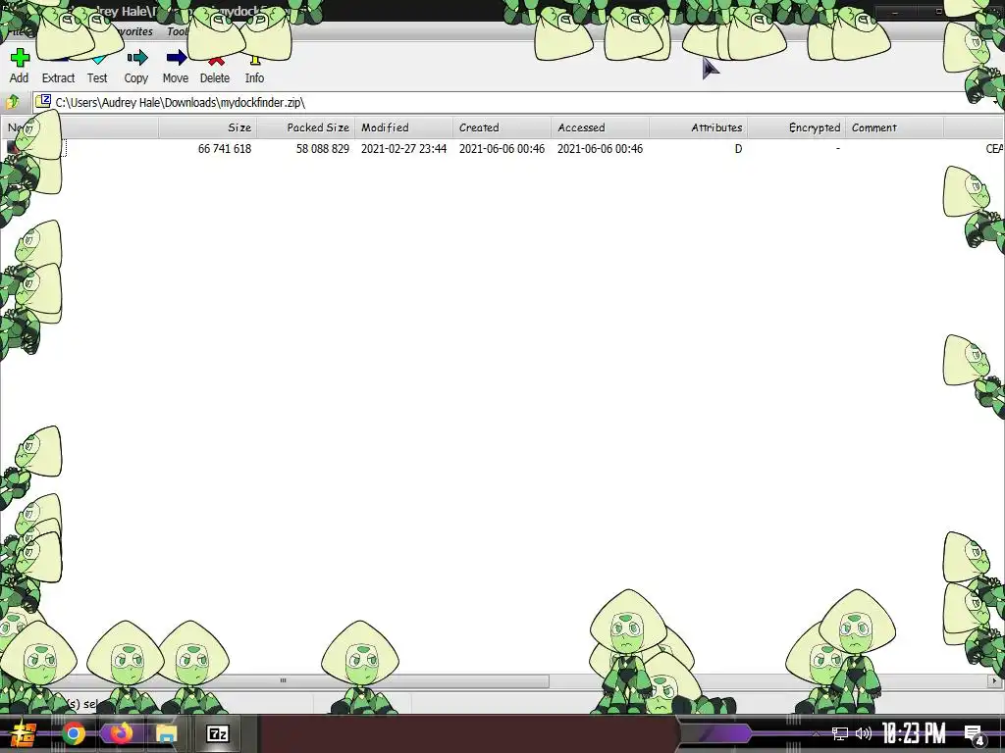Sort list by Modified column
Screen dimensions: 1005x753
coord(403,127)
